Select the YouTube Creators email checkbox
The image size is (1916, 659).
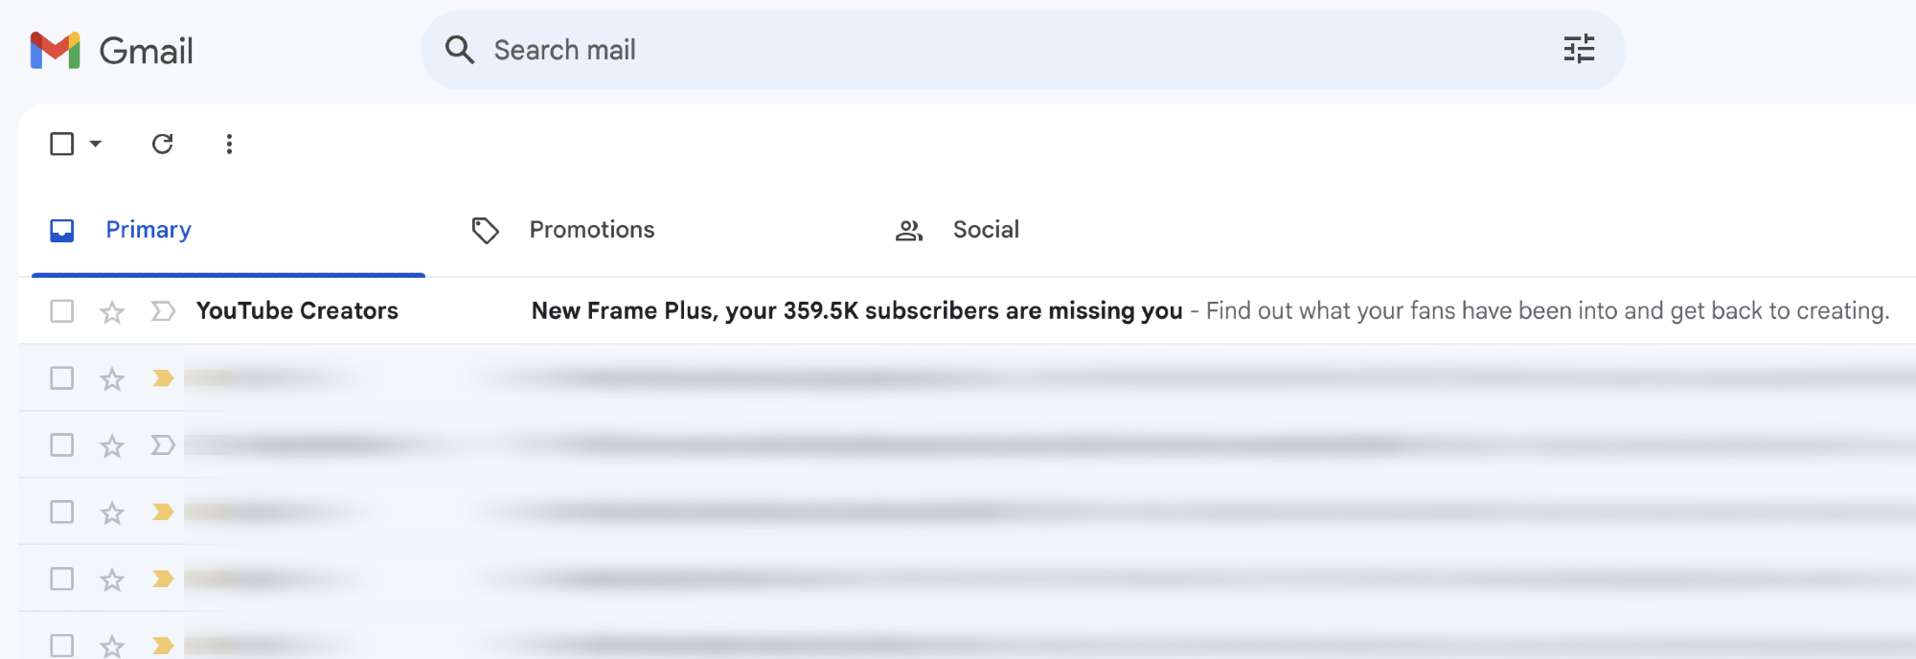click(x=62, y=310)
